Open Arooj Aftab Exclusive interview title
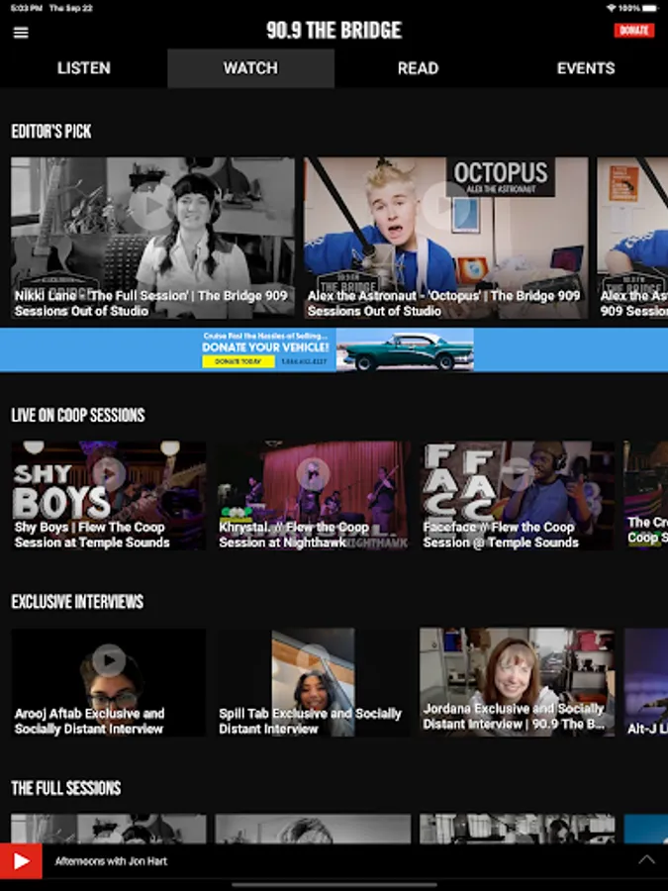Viewport: 668px width, 891px height. coord(90,721)
